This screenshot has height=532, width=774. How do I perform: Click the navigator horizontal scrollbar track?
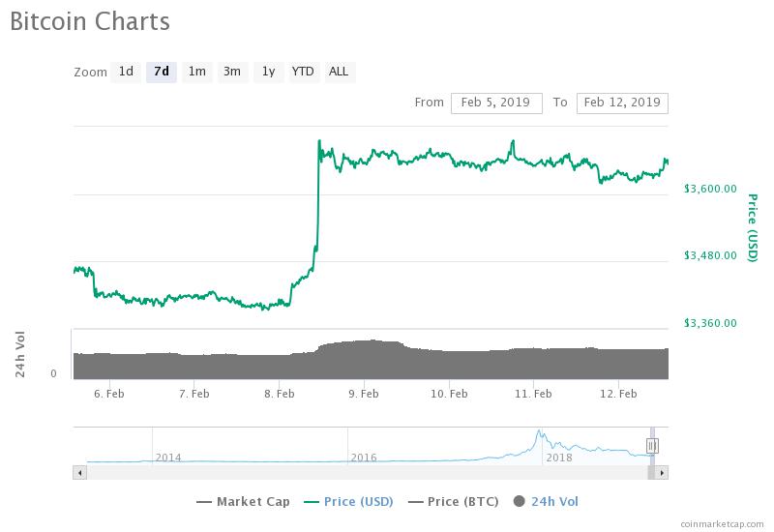(x=368, y=473)
